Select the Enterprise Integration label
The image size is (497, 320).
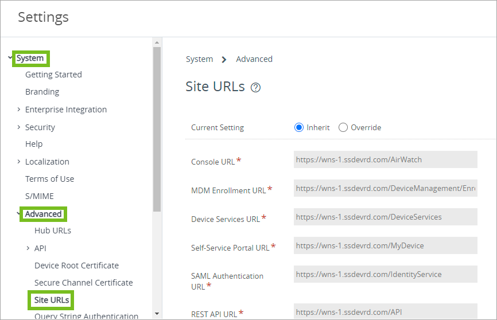point(66,110)
